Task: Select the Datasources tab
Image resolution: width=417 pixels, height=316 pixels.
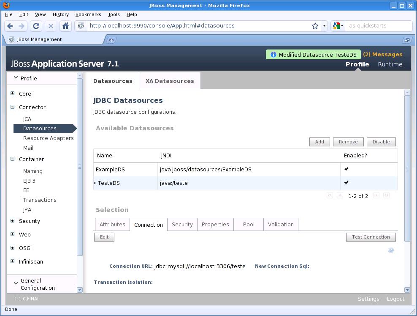Action: click(113, 81)
